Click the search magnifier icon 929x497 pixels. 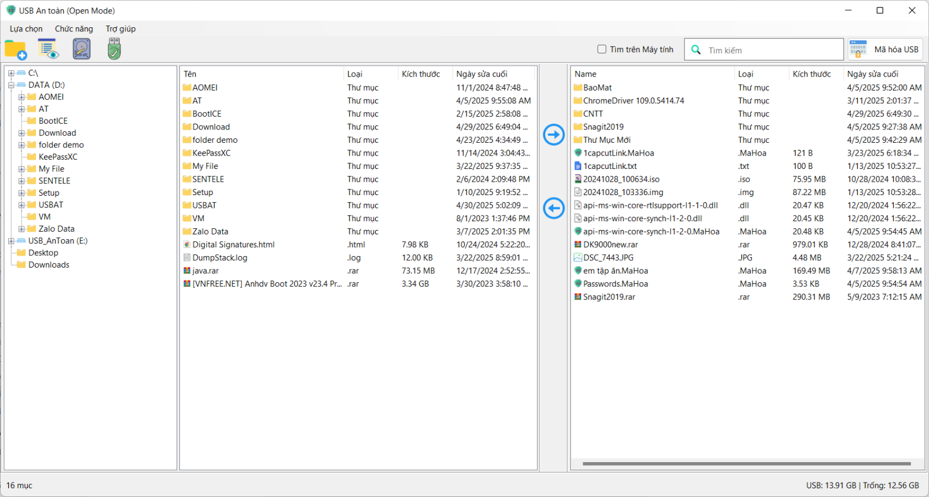[x=696, y=50]
